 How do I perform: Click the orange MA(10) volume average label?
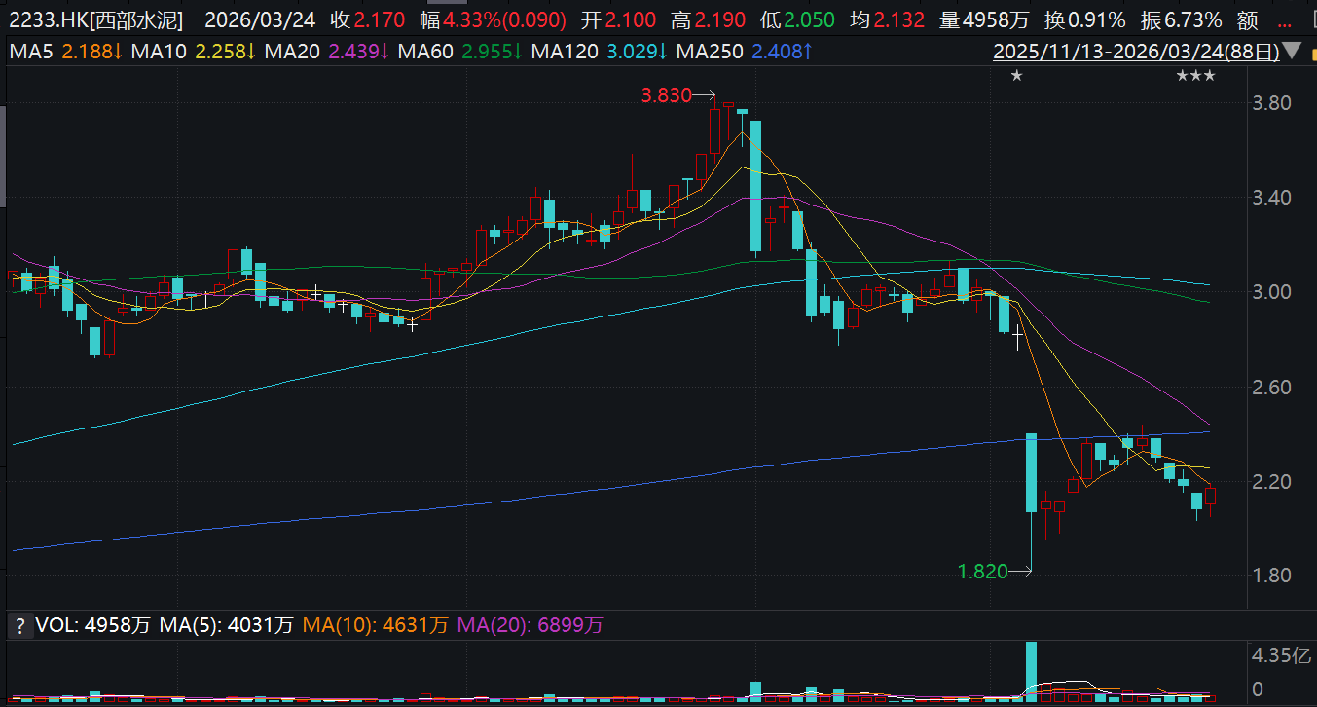click(x=376, y=624)
